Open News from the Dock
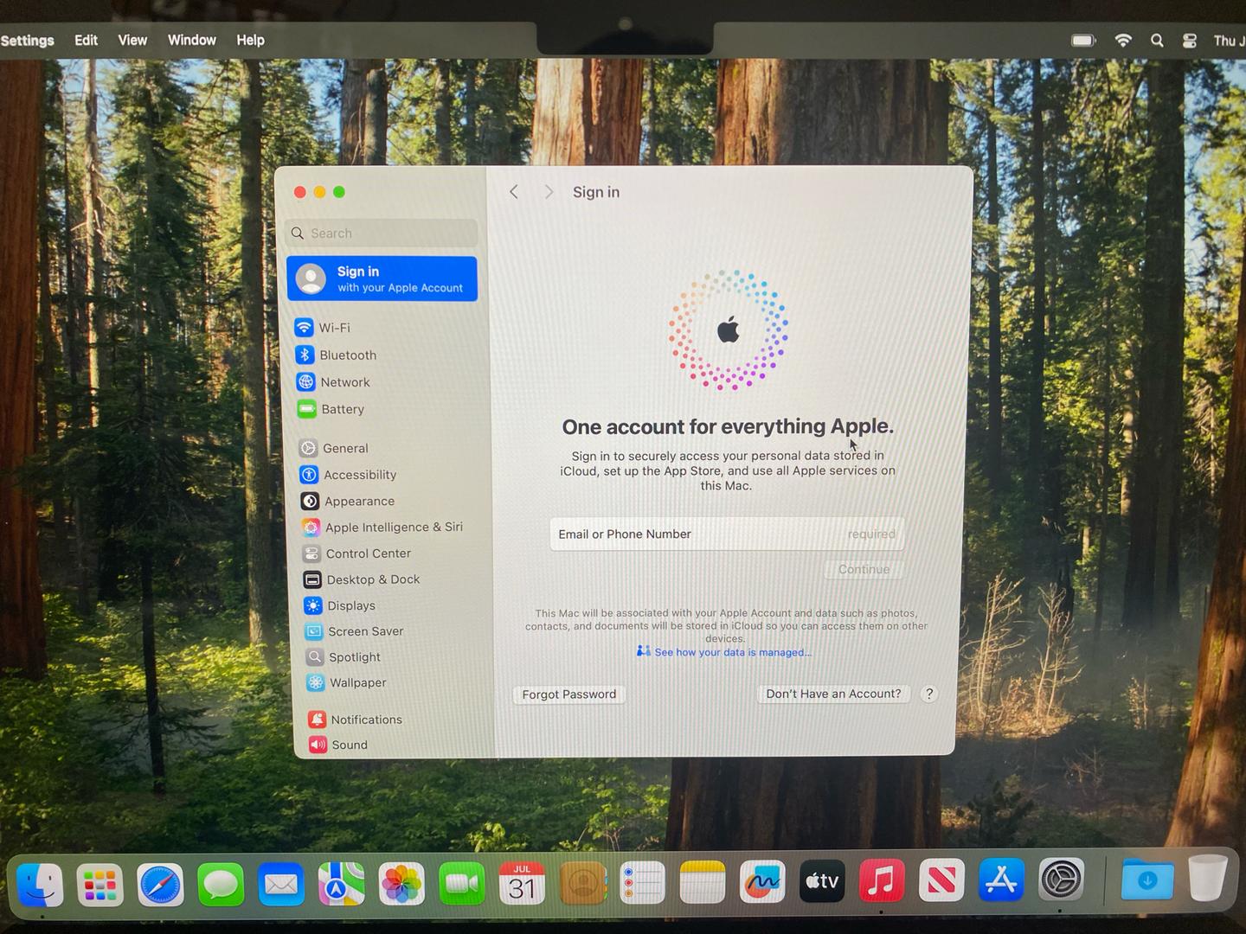This screenshot has height=934, width=1246. [x=941, y=880]
